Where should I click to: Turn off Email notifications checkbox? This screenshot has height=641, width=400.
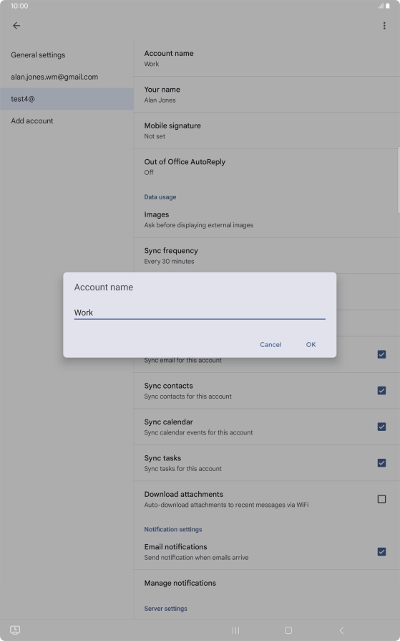[x=381, y=551]
